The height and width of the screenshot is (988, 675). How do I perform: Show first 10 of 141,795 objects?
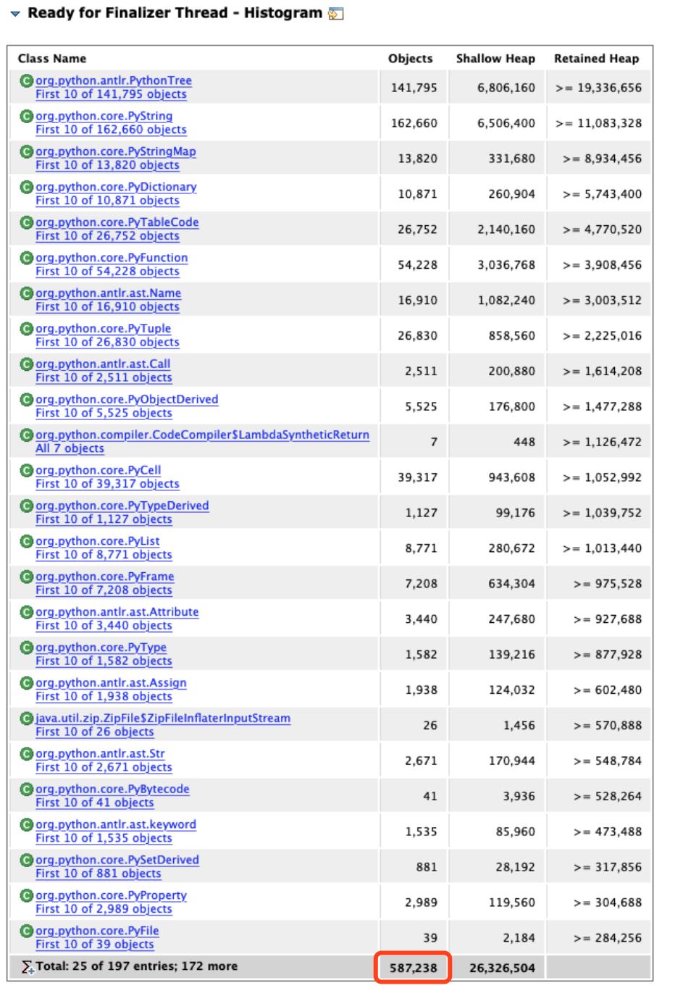(111, 94)
